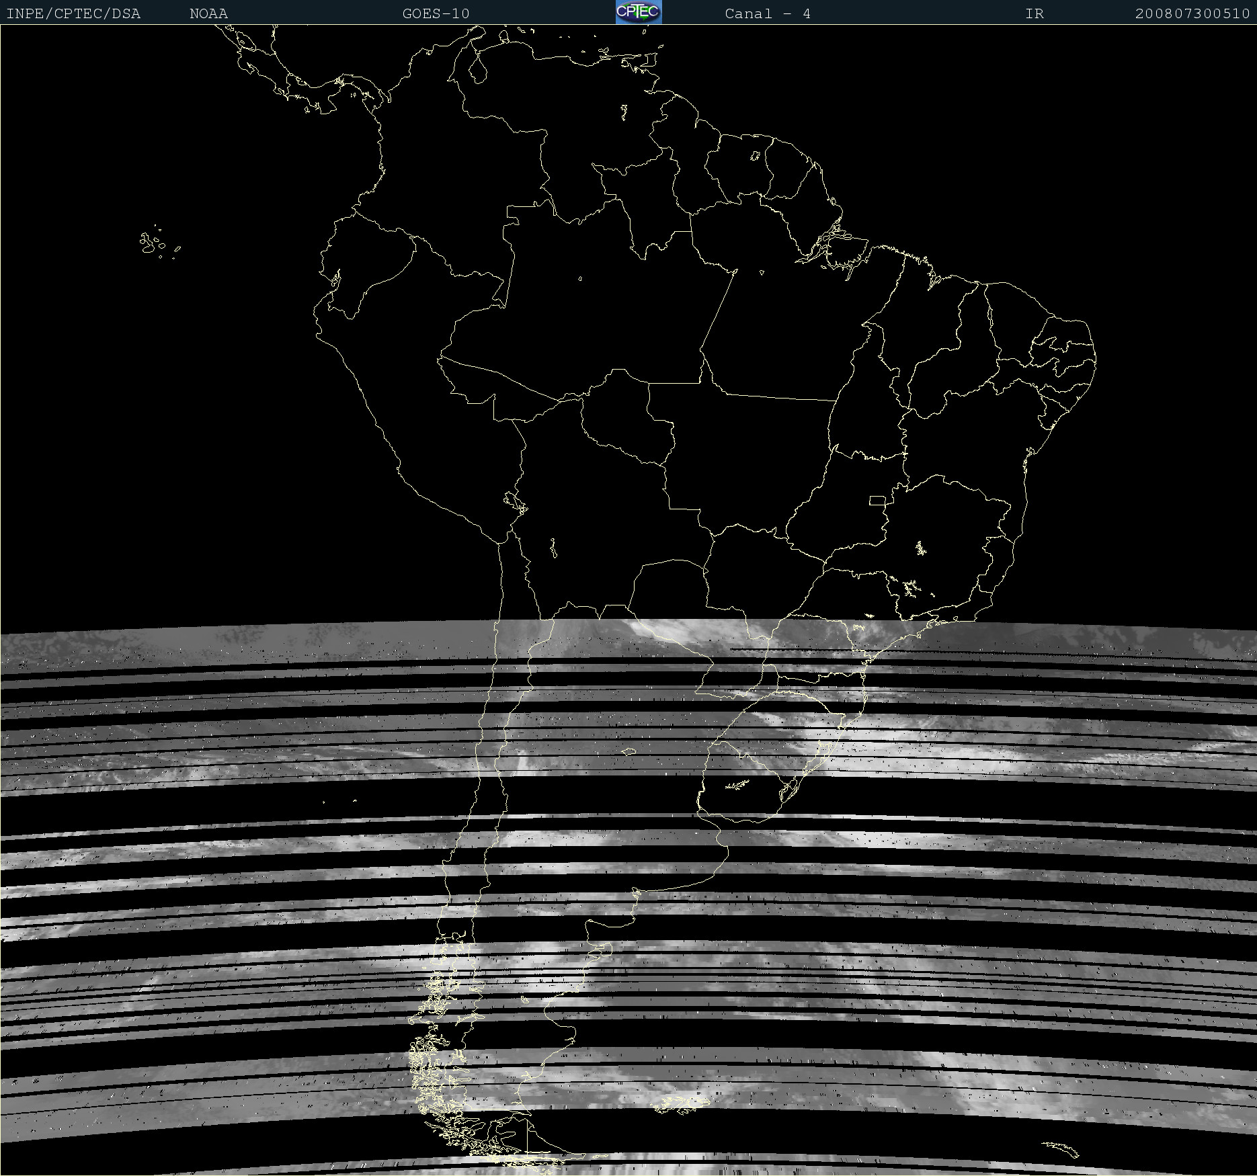Select the rectangular Distrito Federal outline in Brazil
This screenshot has height=1176, width=1257.
(x=877, y=500)
